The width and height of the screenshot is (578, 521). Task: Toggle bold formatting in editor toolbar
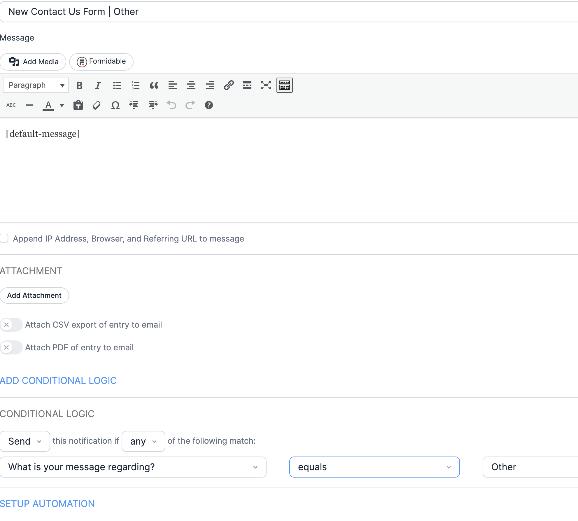(79, 85)
